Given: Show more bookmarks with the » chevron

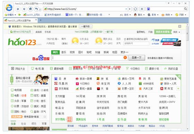Looking at the screenshot, I should tap(109, 15).
